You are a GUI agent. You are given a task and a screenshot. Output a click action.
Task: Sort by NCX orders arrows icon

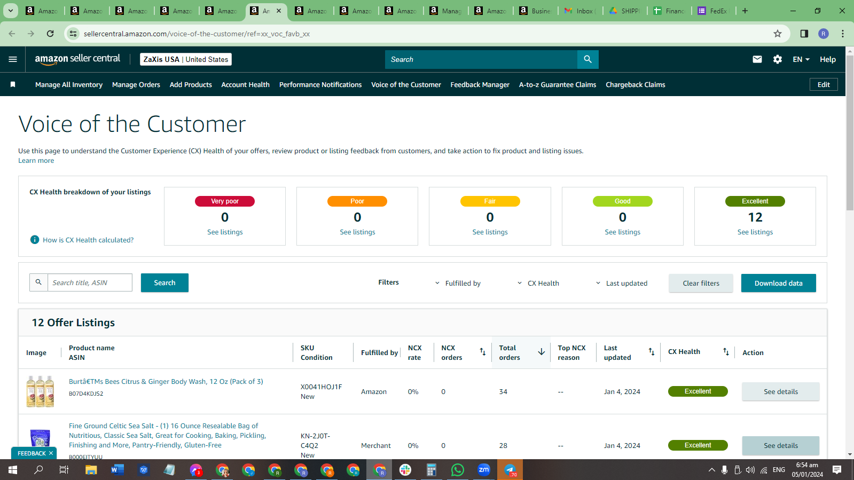point(482,352)
